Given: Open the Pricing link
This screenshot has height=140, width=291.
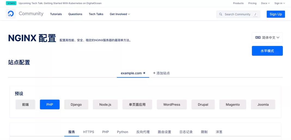Looking at the screenshot, I should pos(252,3).
